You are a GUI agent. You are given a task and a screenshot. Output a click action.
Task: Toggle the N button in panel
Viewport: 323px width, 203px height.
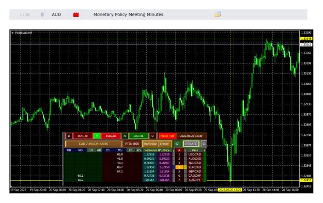coord(125,136)
